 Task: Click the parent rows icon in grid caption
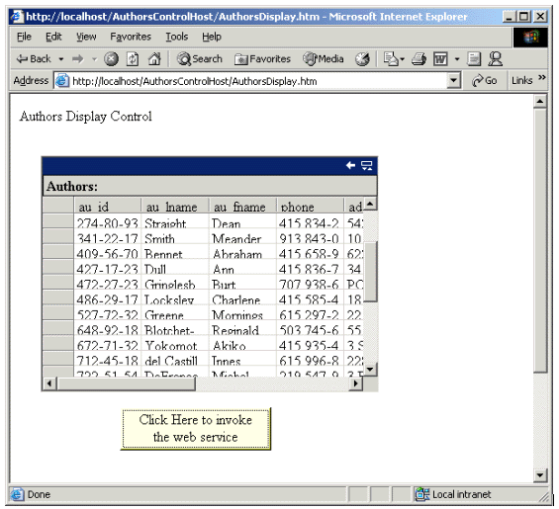click(367, 165)
